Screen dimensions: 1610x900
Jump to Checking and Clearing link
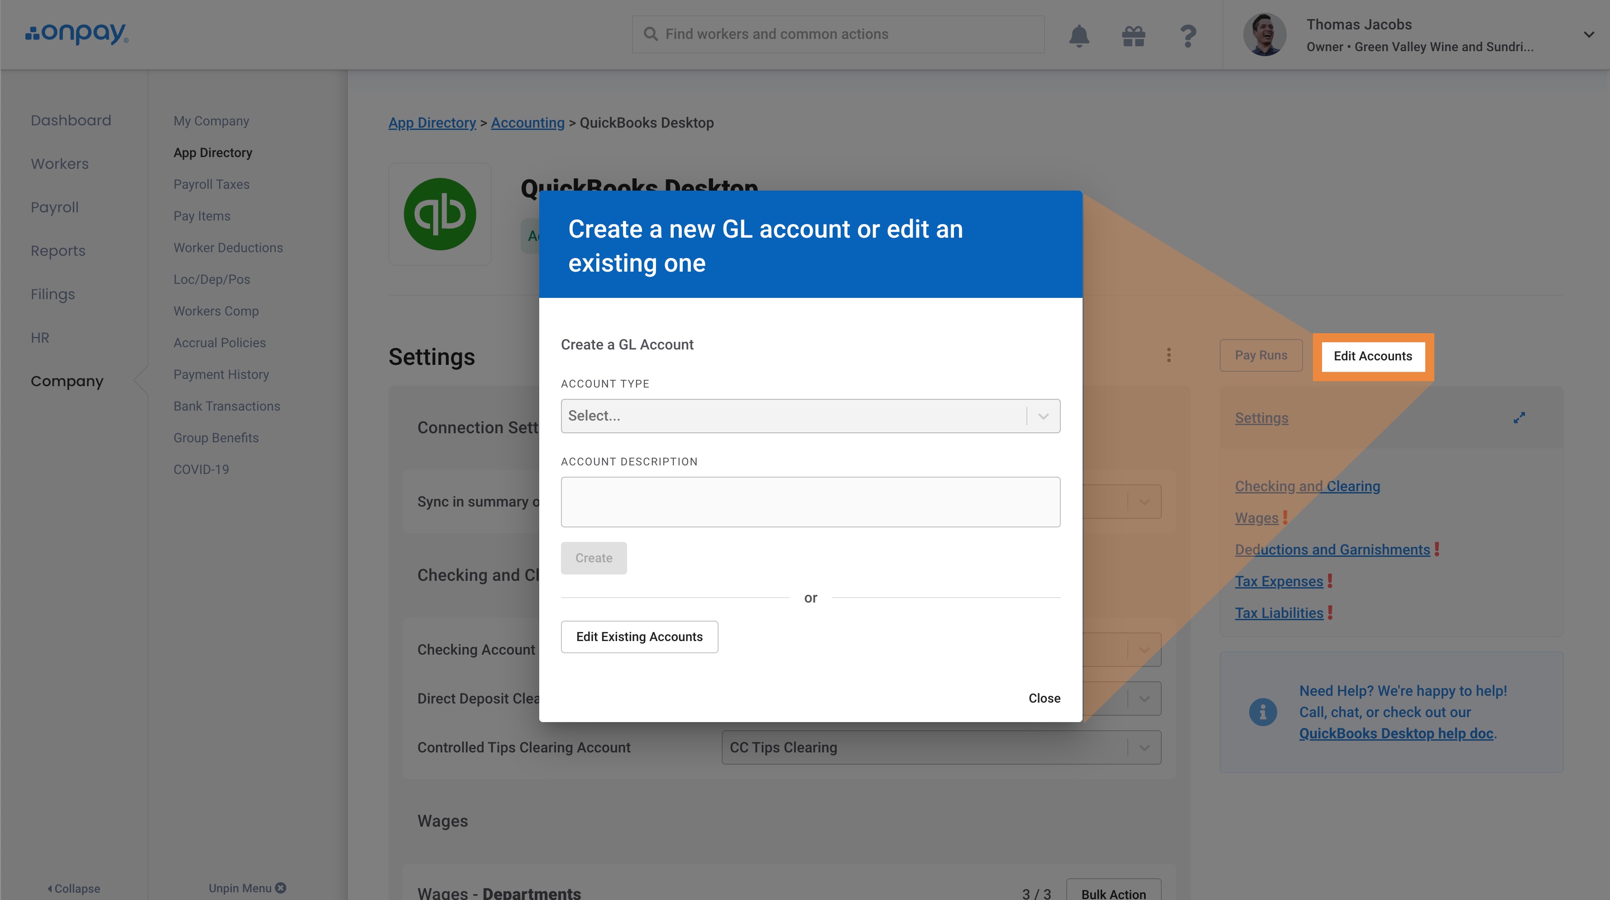(x=1307, y=486)
